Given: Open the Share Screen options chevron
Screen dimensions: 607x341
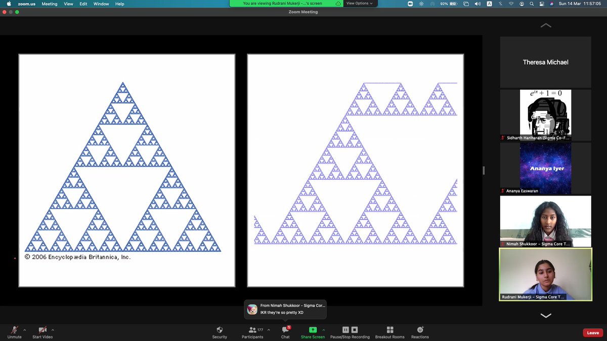Looking at the screenshot, I should pos(324,329).
